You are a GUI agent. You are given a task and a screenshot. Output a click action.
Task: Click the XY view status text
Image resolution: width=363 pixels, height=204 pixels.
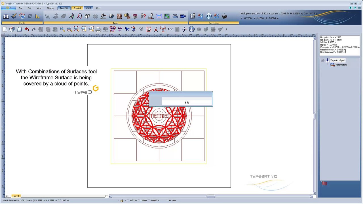pos(172,200)
